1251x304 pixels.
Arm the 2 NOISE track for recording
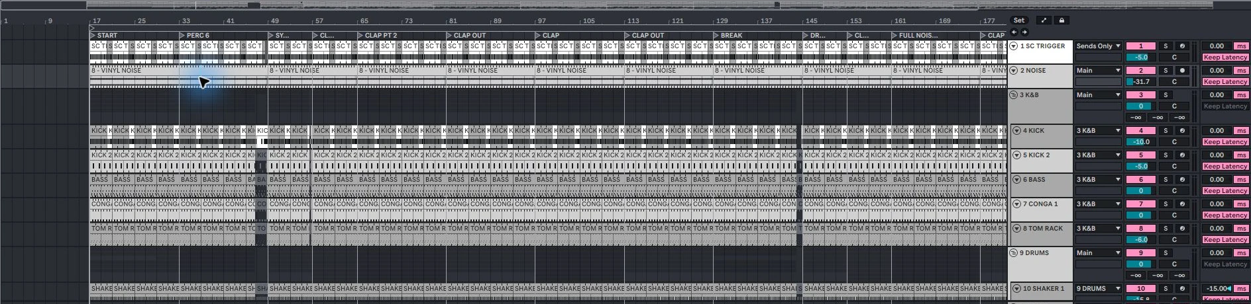[x=1182, y=71]
